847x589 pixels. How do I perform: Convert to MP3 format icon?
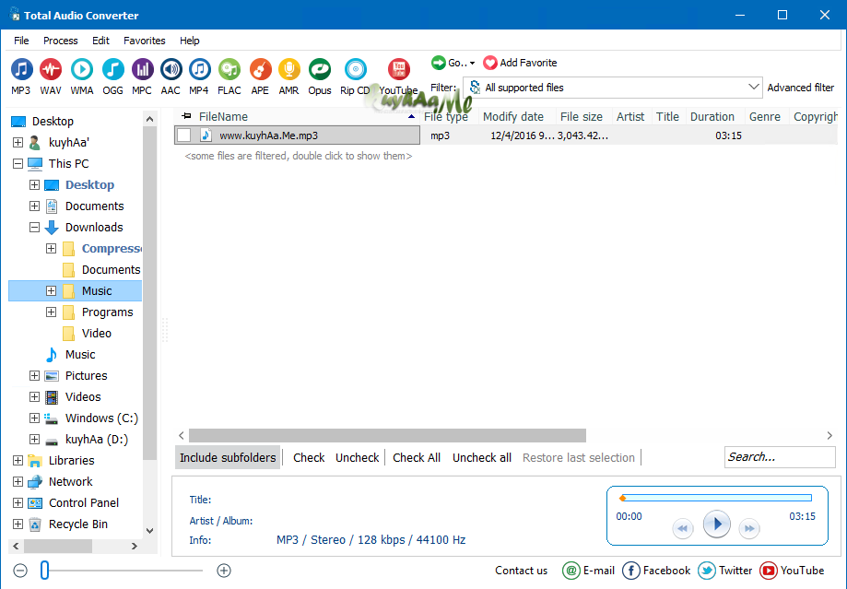(x=21, y=70)
